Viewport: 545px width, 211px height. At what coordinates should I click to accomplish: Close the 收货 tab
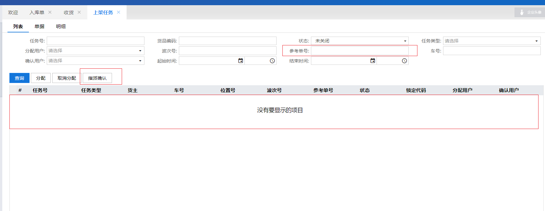coord(79,12)
